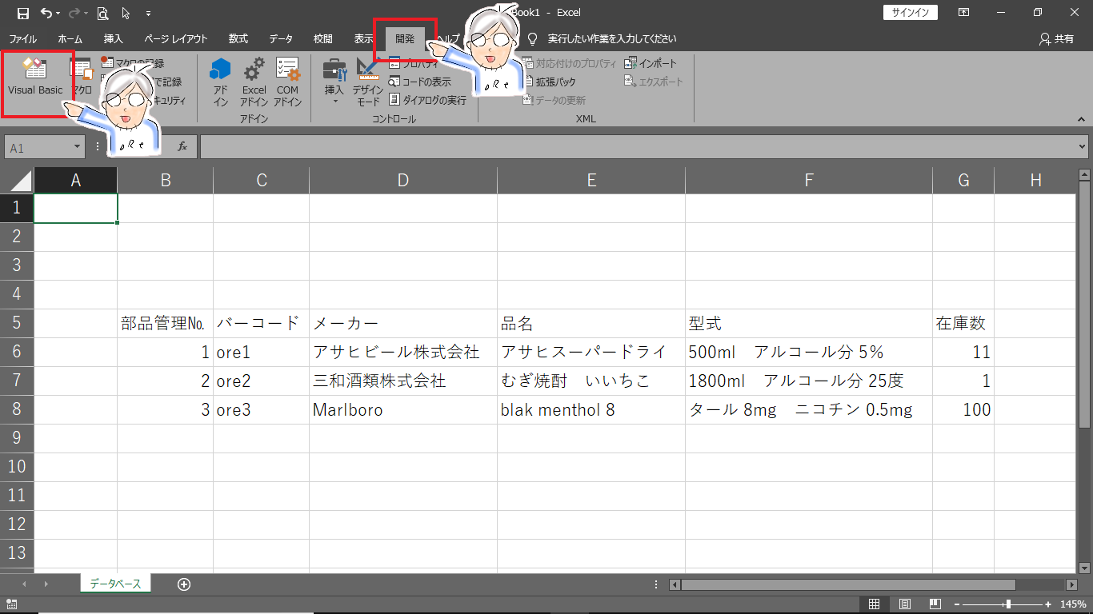Open the ファイル tab
The height and width of the screenshot is (614, 1093).
coord(22,38)
